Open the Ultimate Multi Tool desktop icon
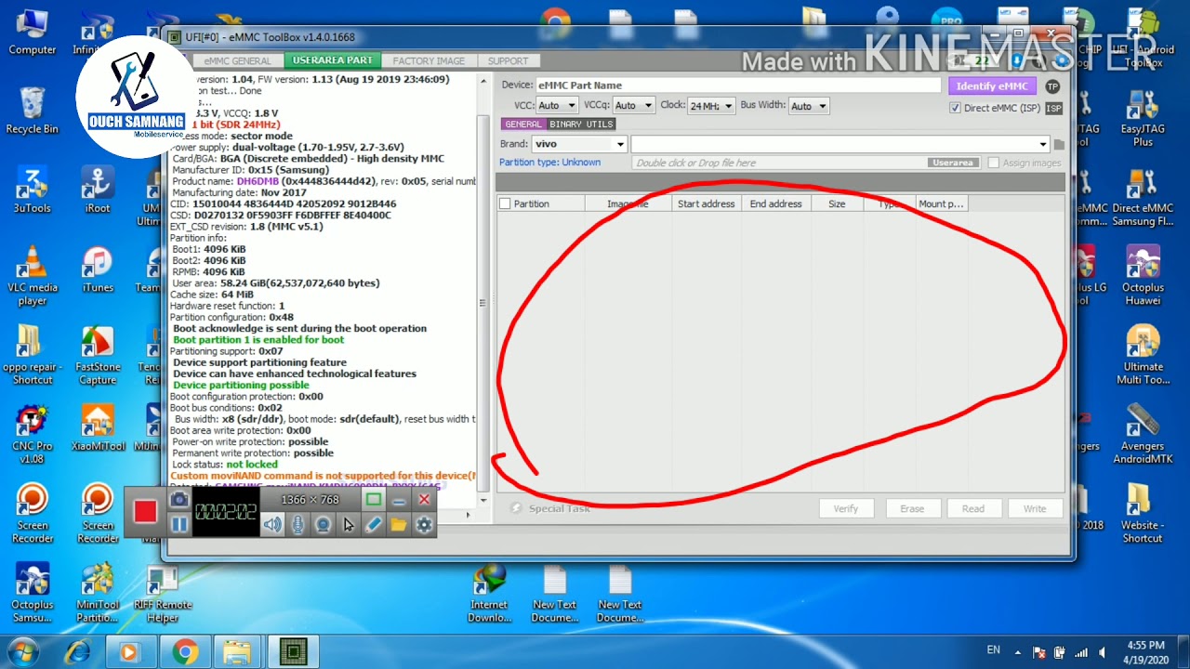This screenshot has width=1190, height=669. click(x=1143, y=354)
